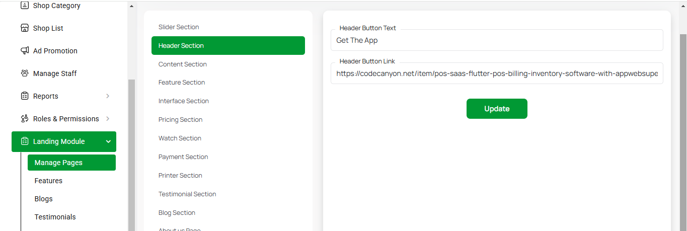This screenshot has width=687, height=231.
Task: Click the Shop Category sidebar icon
Action: click(x=25, y=6)
